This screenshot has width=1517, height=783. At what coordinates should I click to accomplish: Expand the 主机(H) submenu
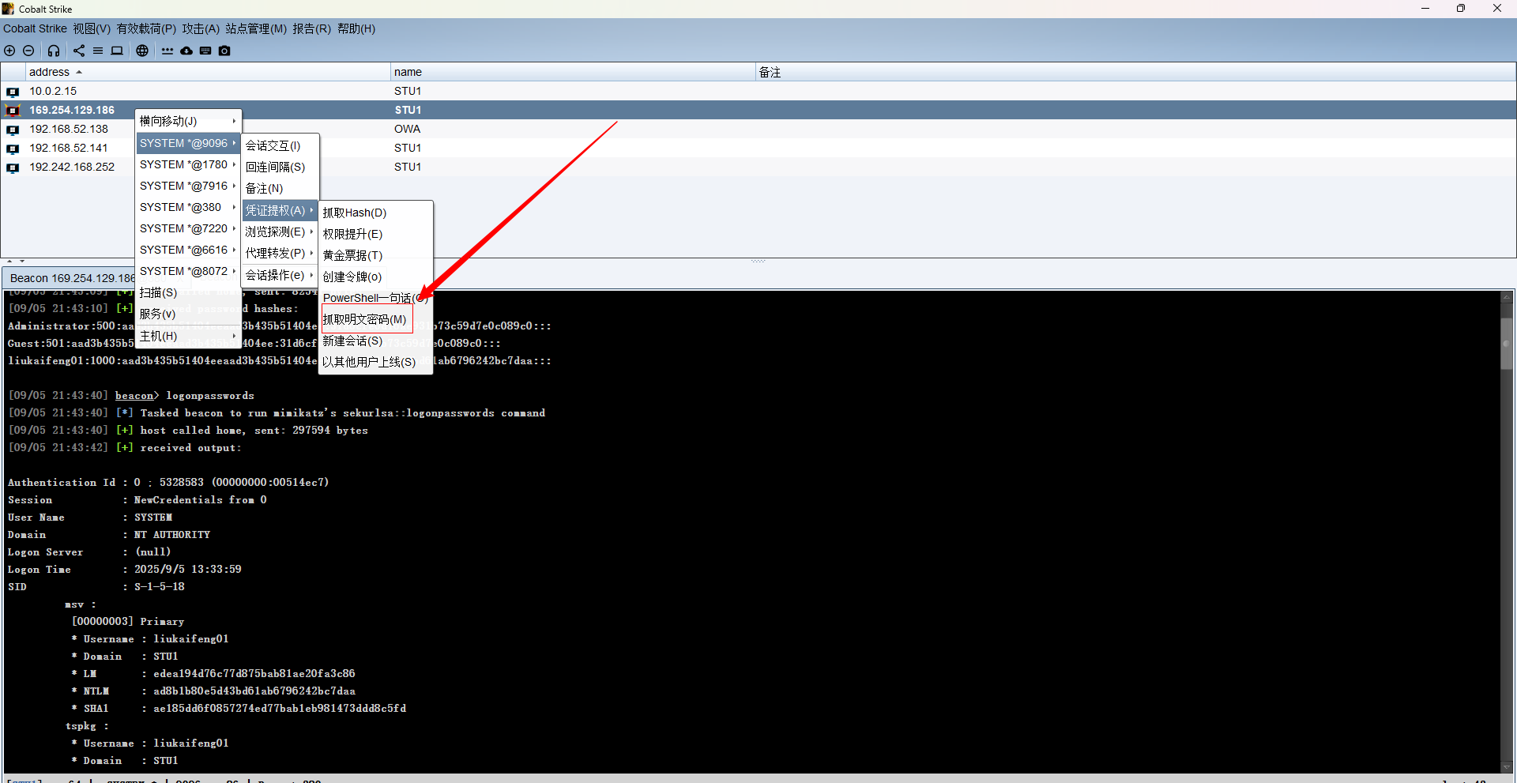click(x=188, y=336)
